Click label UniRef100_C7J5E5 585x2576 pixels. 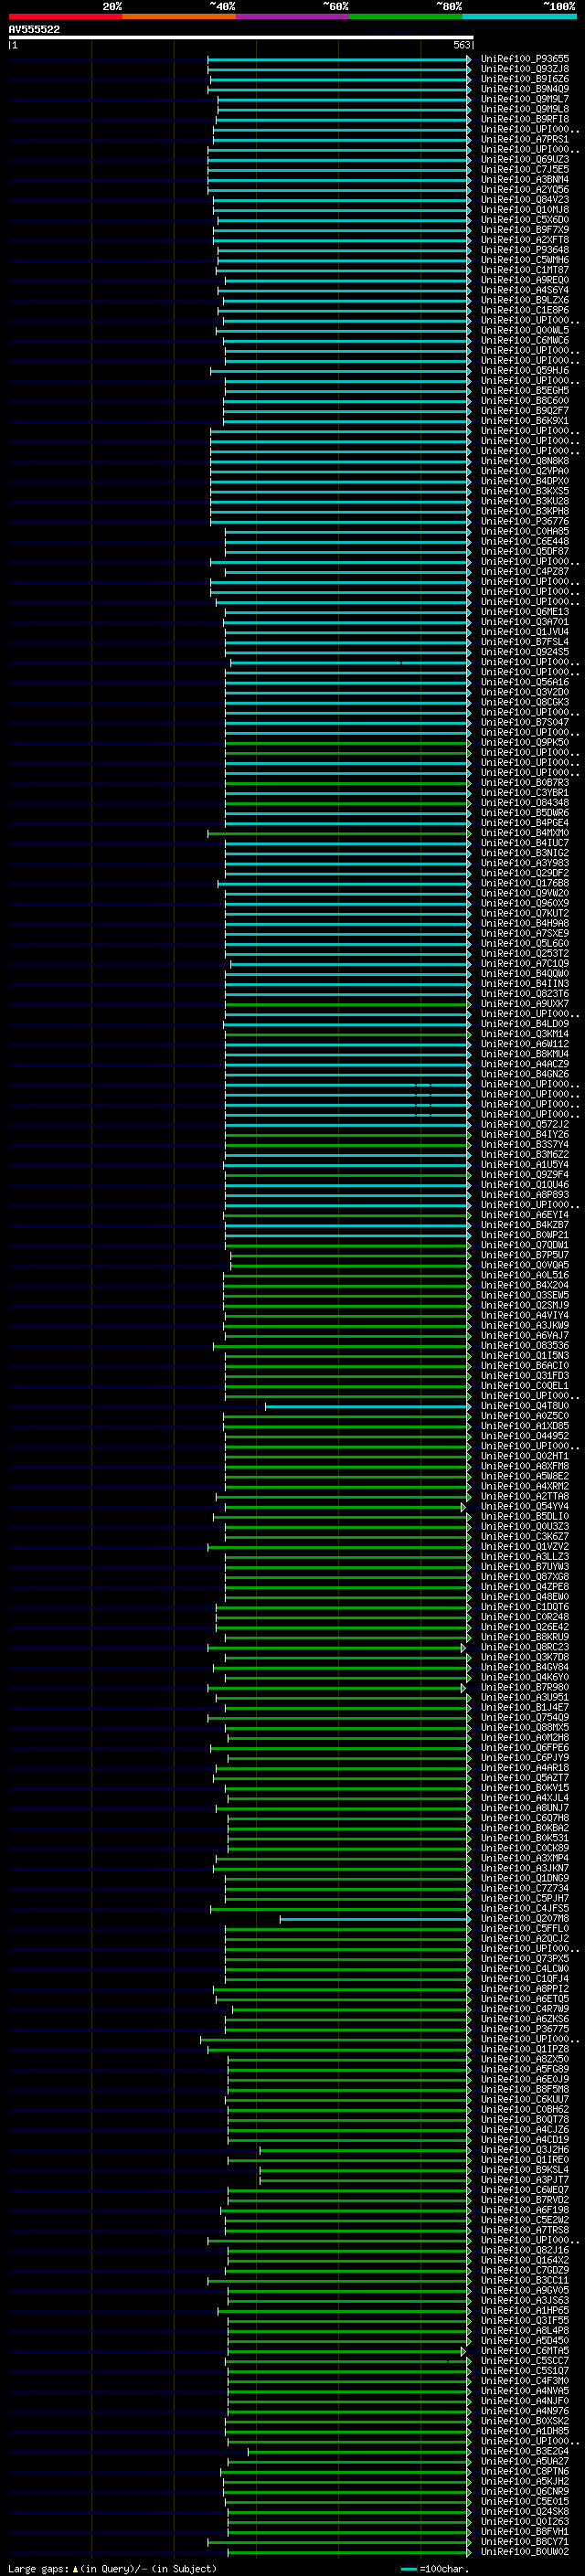click(525, 169)
